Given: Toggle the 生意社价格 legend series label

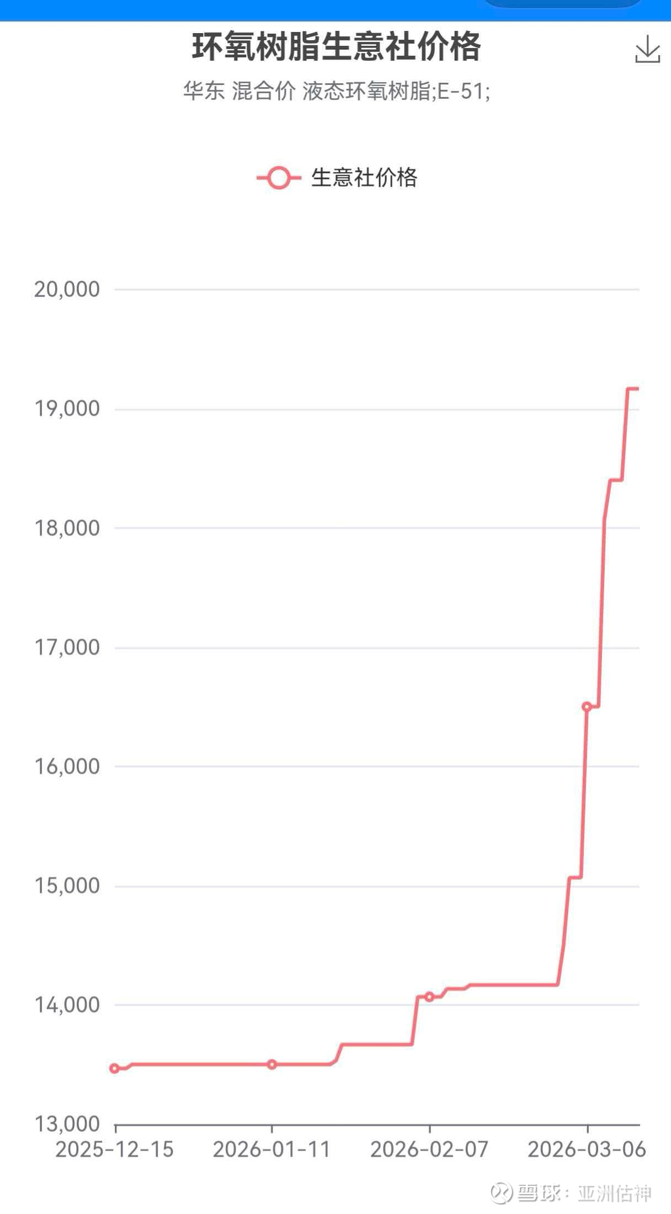Looking at the screenshot, I should pyautogui.click(x=364, y=178).
